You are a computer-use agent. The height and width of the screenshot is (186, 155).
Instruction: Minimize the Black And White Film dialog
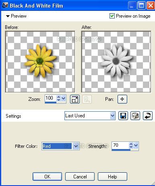[x=132, y=6]
